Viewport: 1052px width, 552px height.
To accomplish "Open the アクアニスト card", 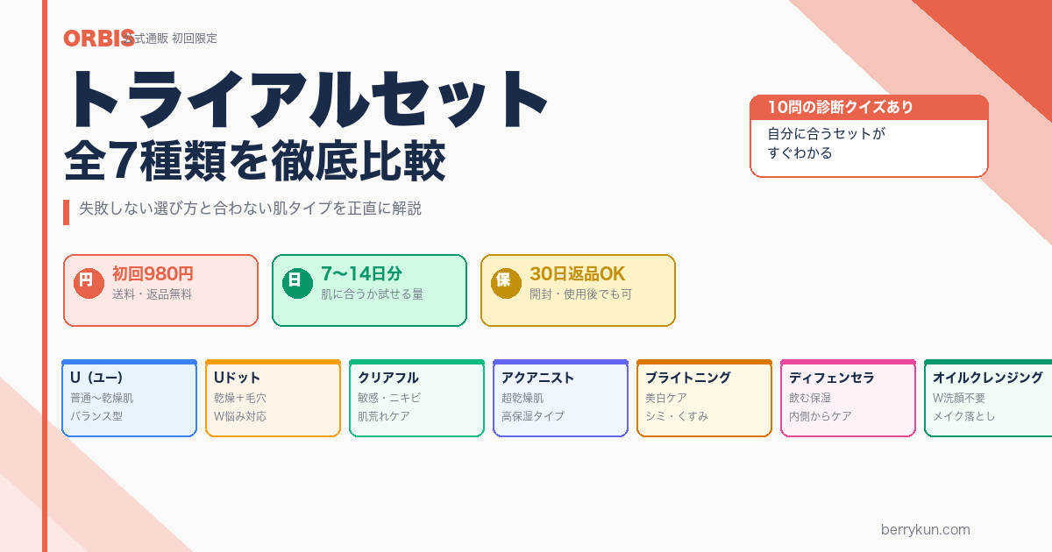I will coord(560,398).
